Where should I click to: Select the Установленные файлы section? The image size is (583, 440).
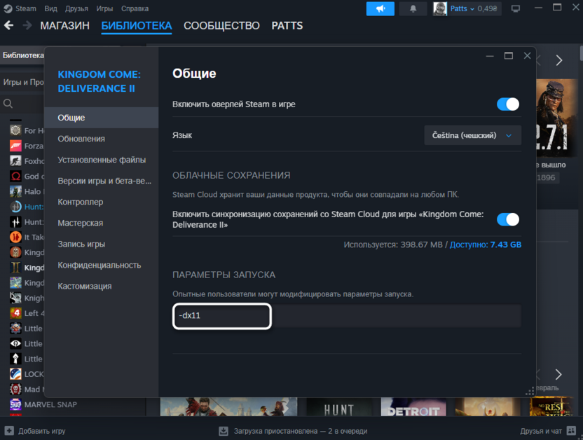pos(101,160)
